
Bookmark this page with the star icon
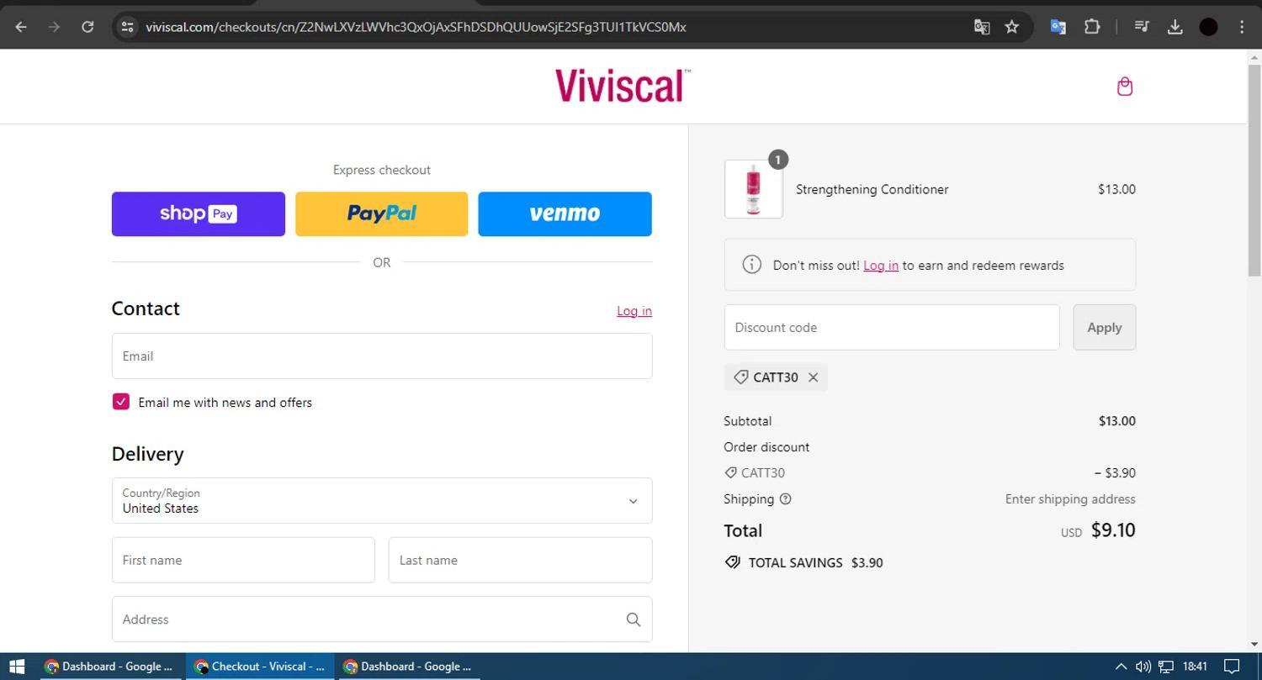pyautogui.click(x=1012, y=27)
